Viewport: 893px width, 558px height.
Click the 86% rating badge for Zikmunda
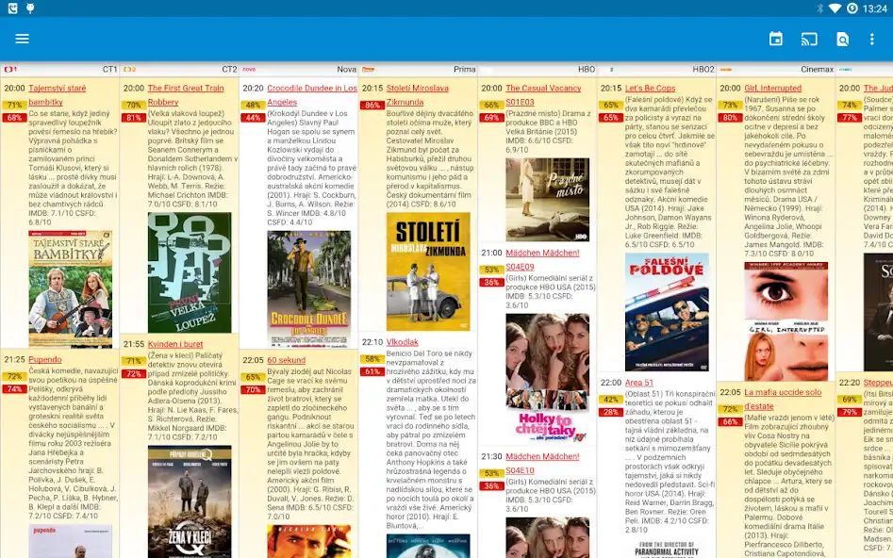tap(372, 106)
